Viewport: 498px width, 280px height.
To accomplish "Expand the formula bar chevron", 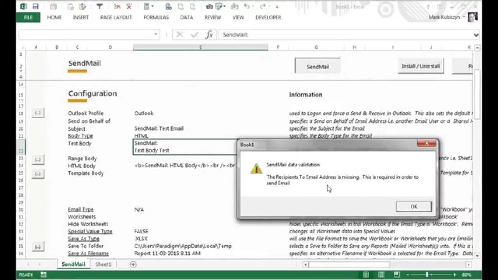I will pos(476,35).
